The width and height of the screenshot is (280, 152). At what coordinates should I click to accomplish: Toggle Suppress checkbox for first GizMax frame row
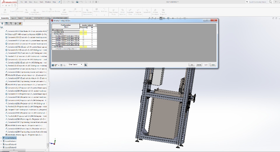tap(83, 32)
